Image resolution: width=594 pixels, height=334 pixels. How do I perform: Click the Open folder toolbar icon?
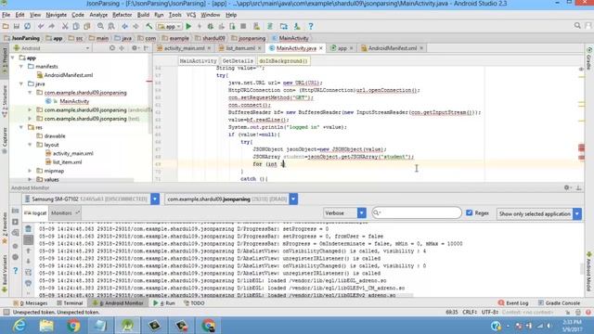(x=6, y=26)
